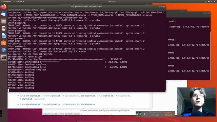Open the Help icon in dock
This screenshot has height=122, width=217.
click(4, 50)
